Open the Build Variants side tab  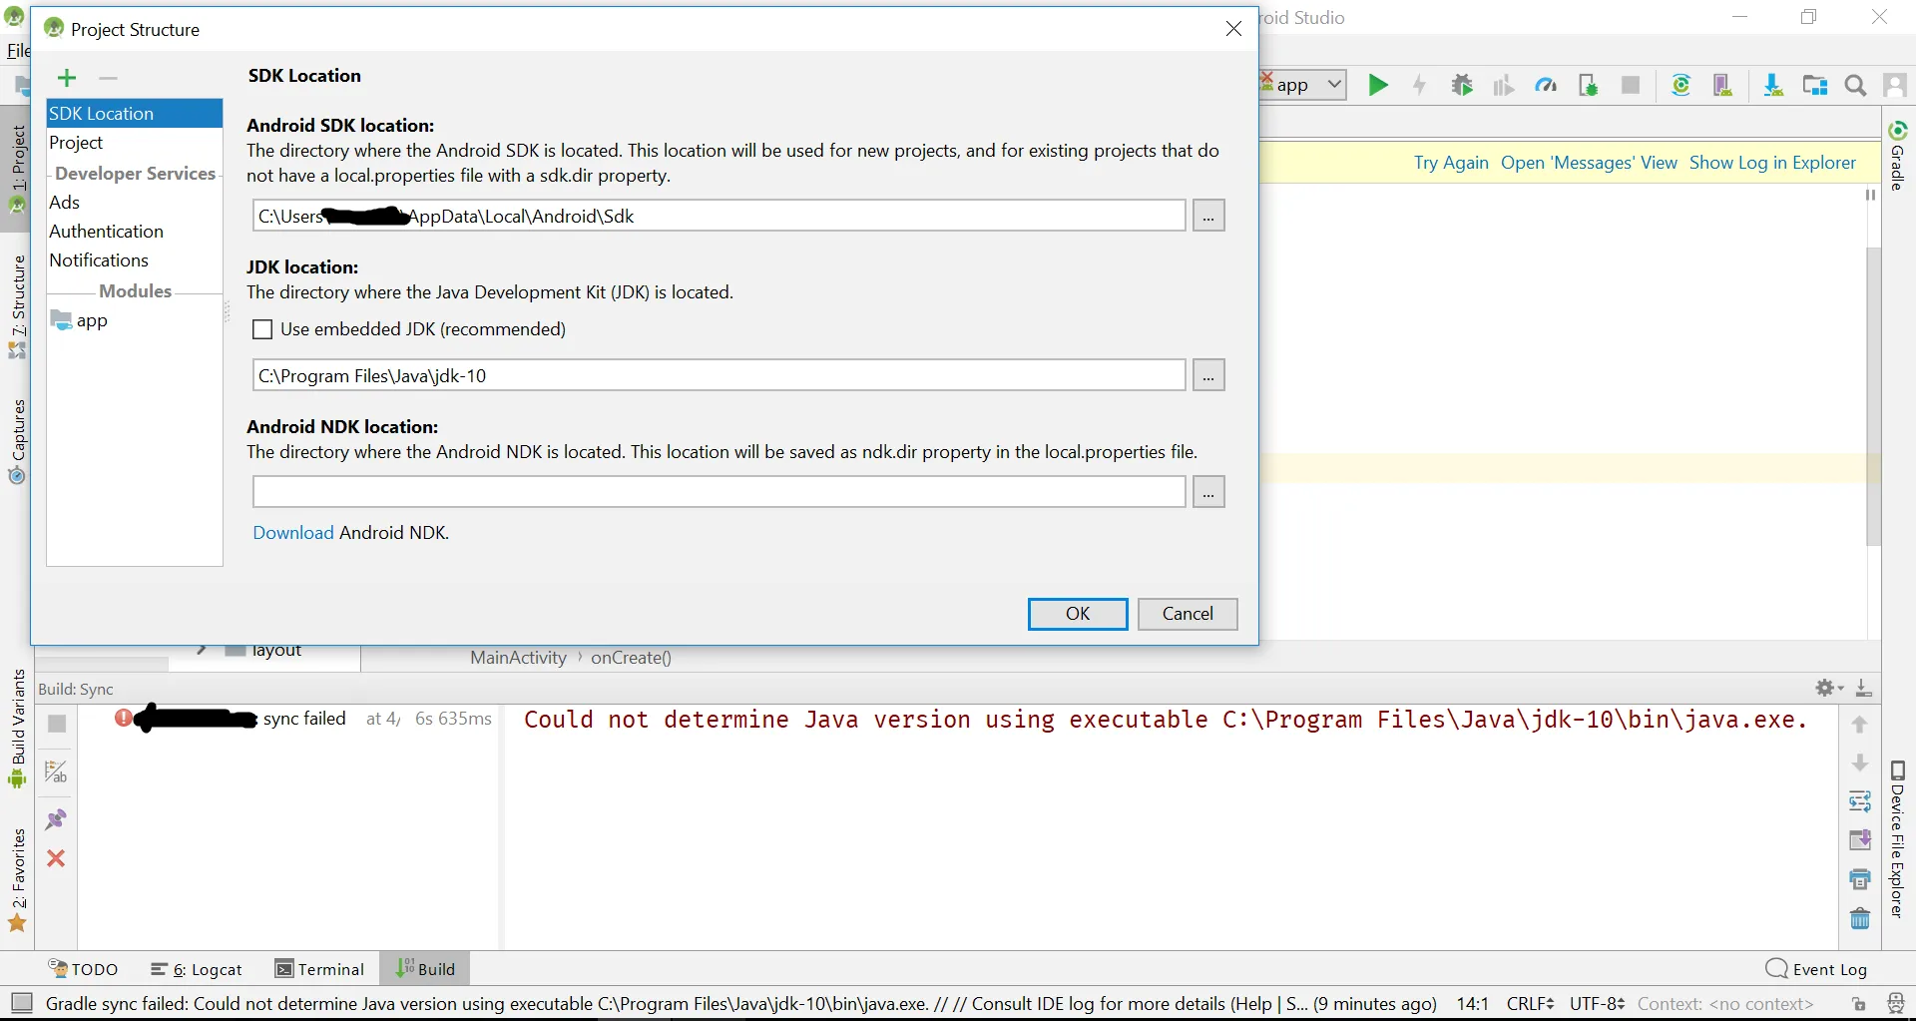[18, 729]
